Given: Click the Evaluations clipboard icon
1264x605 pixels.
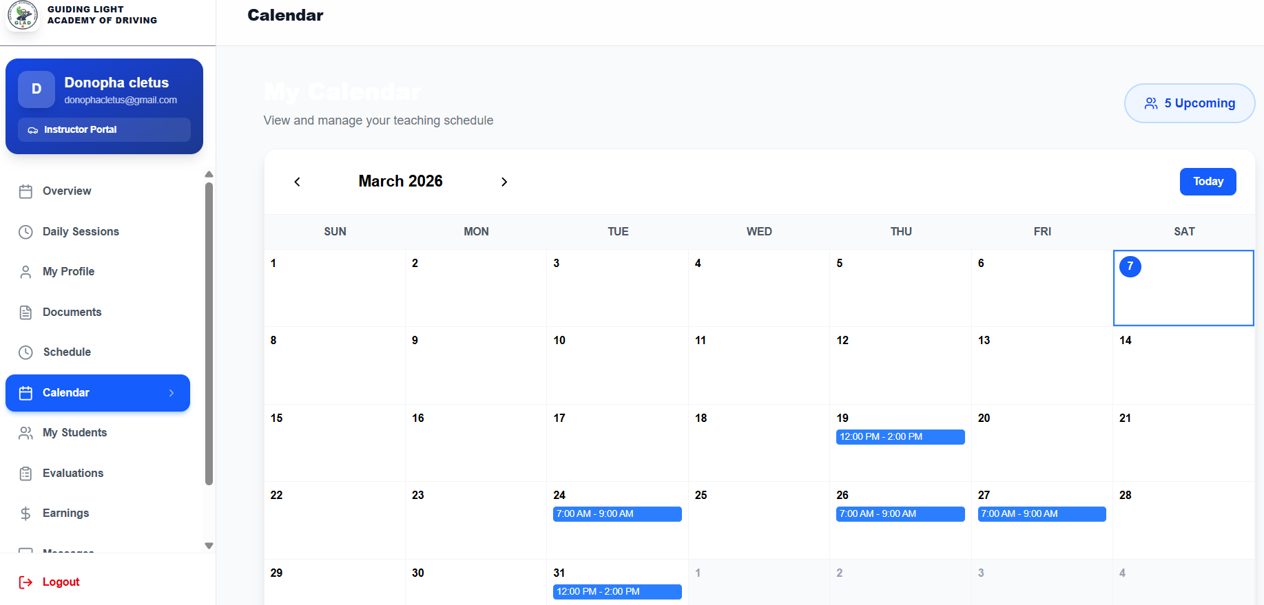Looking at the screenshot, I should pos(25,474).
